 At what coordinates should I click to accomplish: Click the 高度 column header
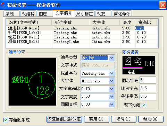[x=127, y=22]
